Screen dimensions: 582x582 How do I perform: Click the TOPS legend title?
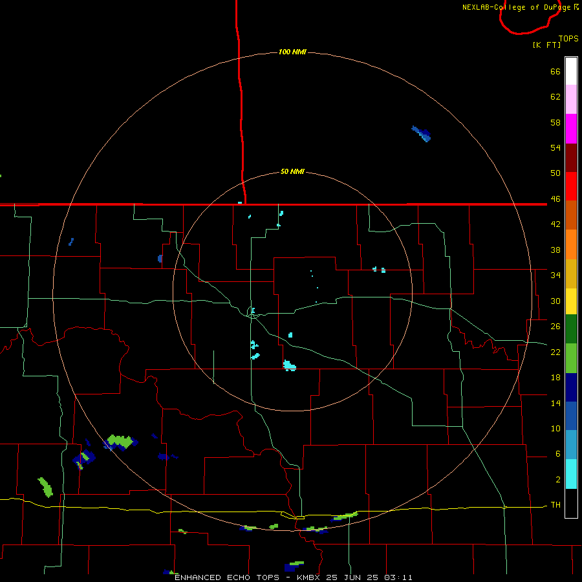pos(568,39)
